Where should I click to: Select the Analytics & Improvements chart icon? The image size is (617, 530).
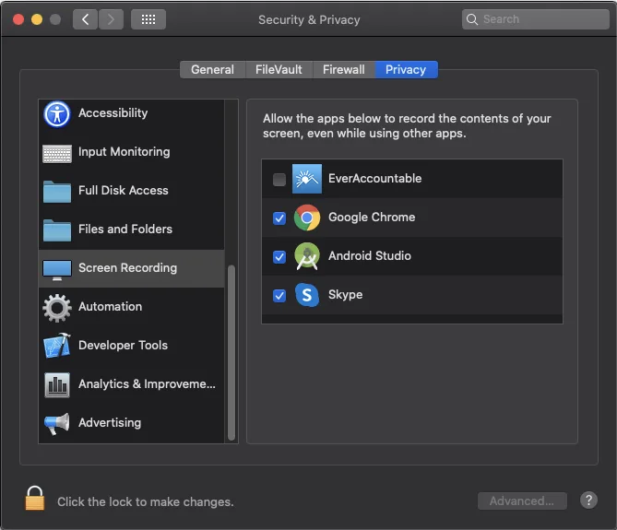click(x=57, y=385)
